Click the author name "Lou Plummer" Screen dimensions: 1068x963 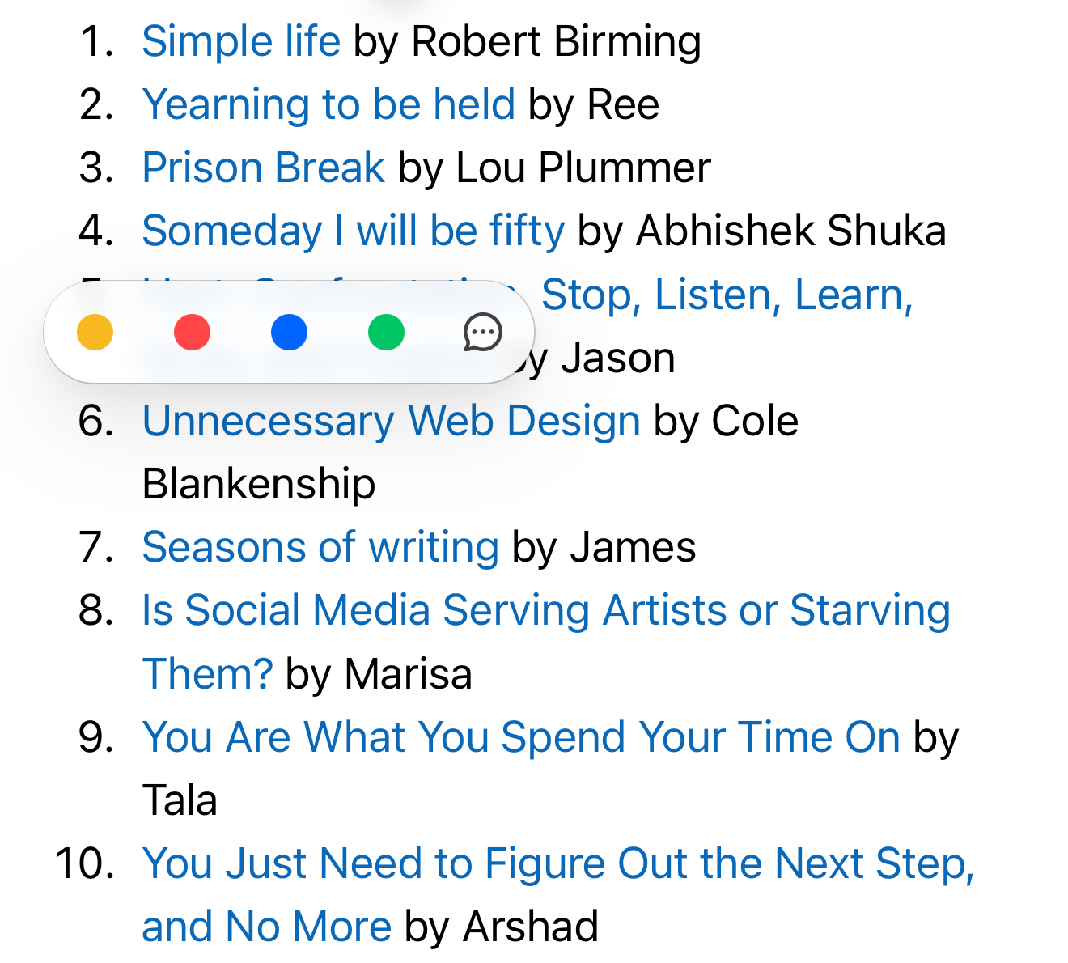tap(583, 168)
